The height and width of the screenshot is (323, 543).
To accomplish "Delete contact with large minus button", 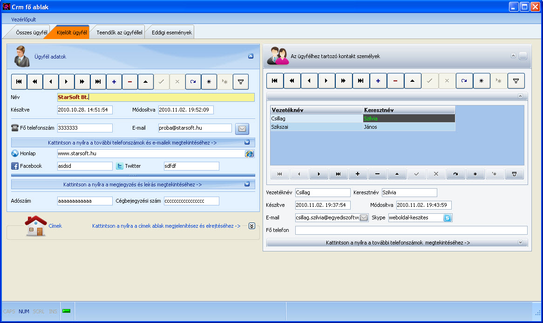I will pyautogui.click(x=395, y=81).
